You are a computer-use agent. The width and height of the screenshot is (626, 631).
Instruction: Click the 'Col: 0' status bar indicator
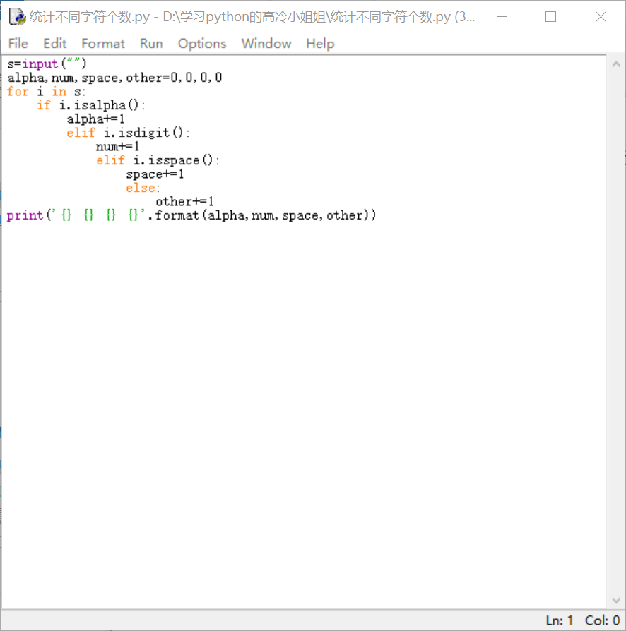(602, 620)
